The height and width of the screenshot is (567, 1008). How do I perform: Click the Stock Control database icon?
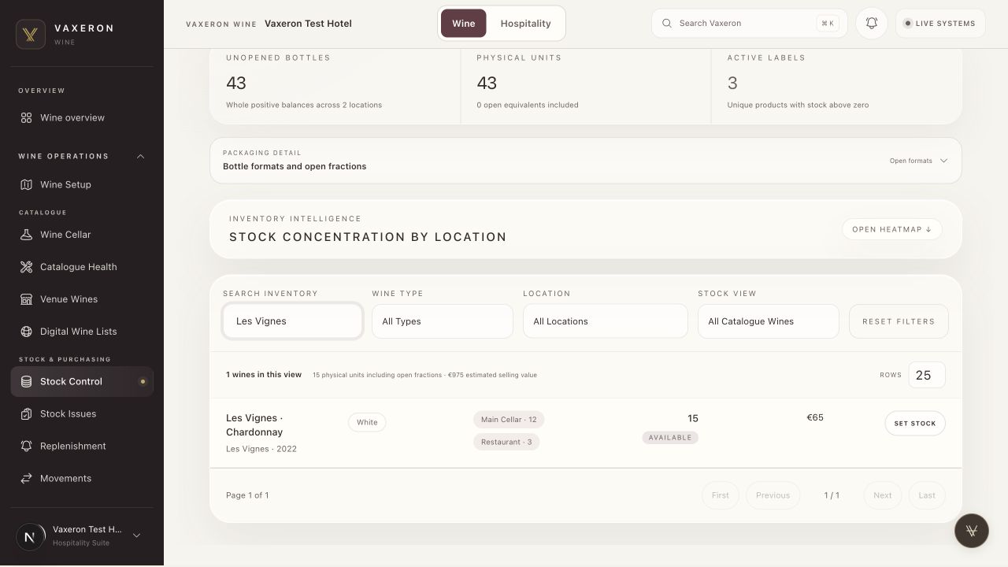click(x=26, y=381)
